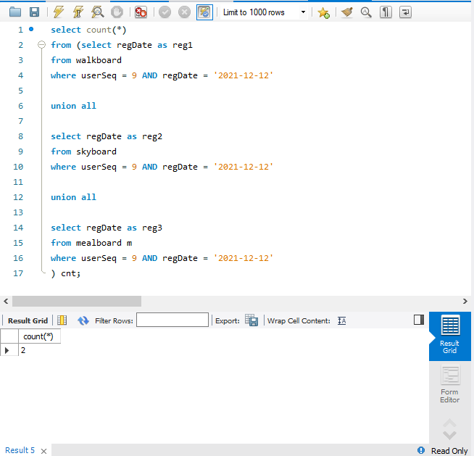Toggle the result side panel icon

click(419, 320)
